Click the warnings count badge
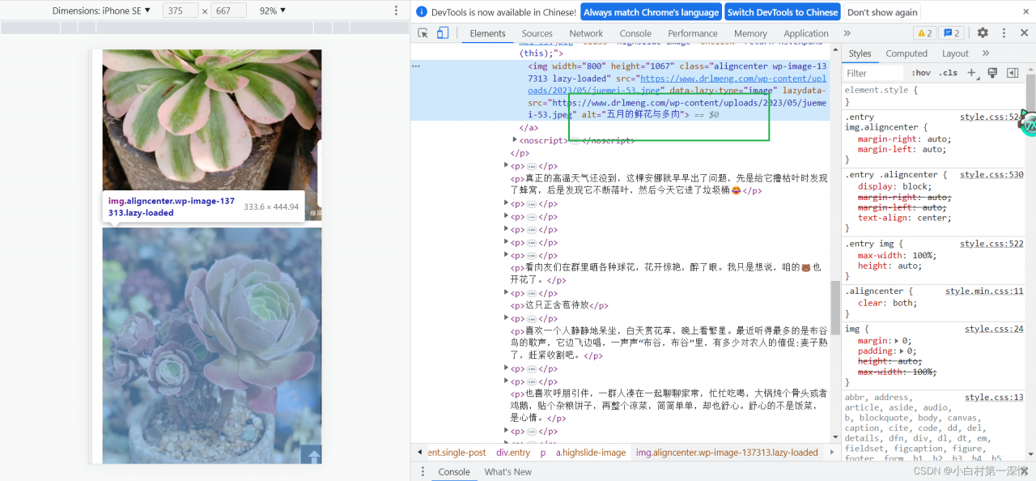This screenshot has width=1036, height=481. coord(924,33)
